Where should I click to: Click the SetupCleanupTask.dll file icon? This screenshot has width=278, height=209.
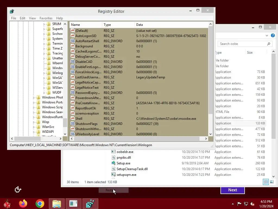[113, 169]
